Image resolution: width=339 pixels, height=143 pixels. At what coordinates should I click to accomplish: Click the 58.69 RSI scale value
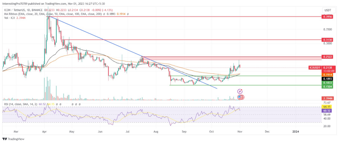click(x=327, y=115)
